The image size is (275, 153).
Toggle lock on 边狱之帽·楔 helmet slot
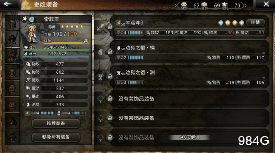110,52
